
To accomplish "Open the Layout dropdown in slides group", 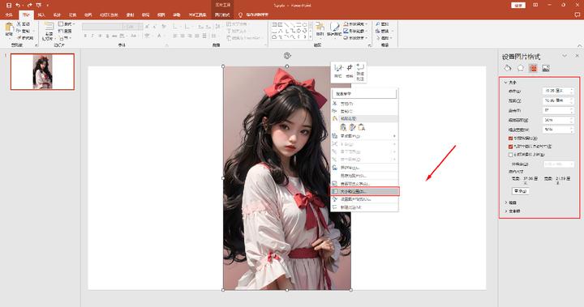I will pyautogui.click(x=67, y=23).
